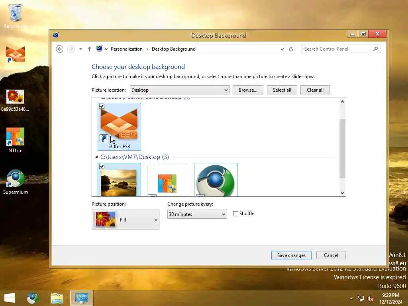Open the network tray icon
This screenshot has height=306, width=408.
tap(361, 298)
